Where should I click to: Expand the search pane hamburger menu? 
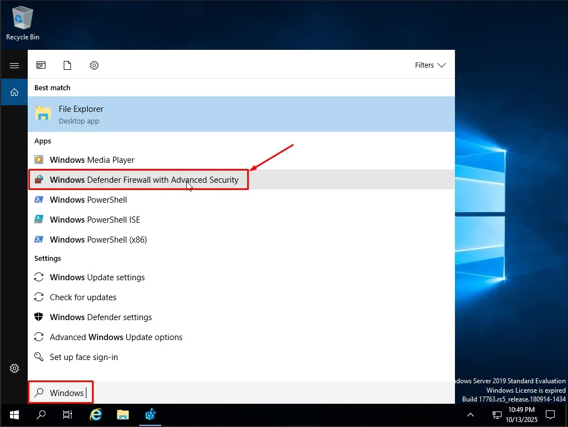click(14, 65)
